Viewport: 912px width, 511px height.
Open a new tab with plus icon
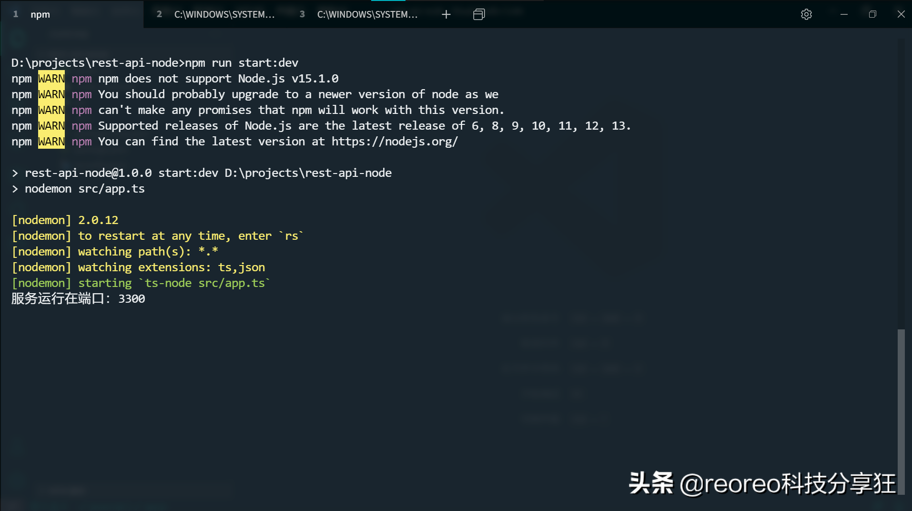coord(446,14)
